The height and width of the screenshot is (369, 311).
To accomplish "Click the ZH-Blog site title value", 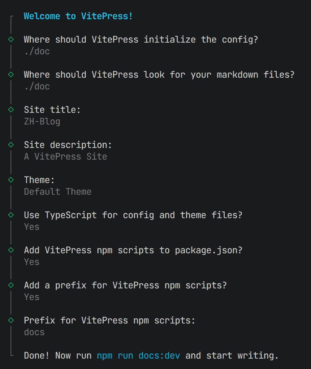I will coord(42,122).
